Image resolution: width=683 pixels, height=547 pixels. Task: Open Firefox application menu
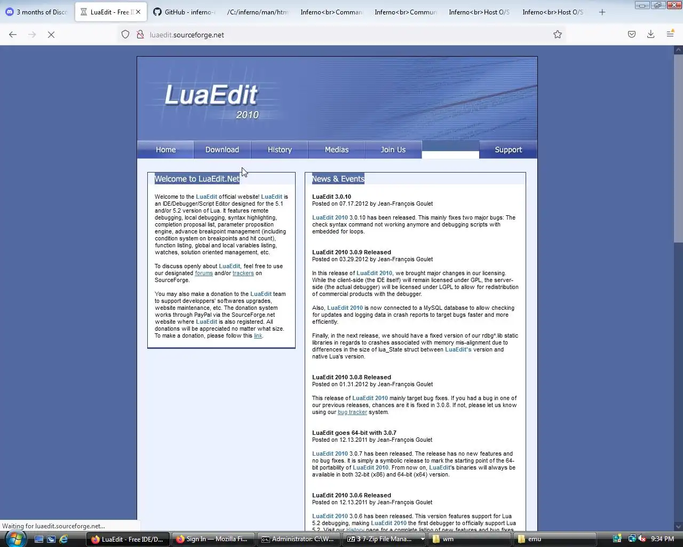(670, 35)
